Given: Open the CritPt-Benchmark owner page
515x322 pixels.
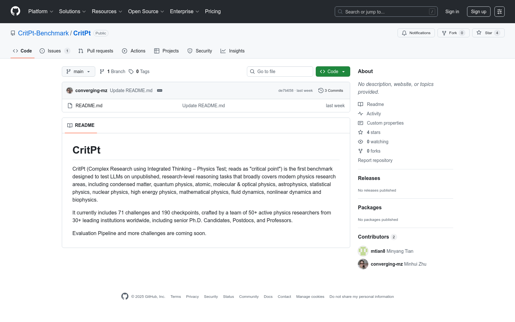Looking at the screenshot, I should pos(43,33).
